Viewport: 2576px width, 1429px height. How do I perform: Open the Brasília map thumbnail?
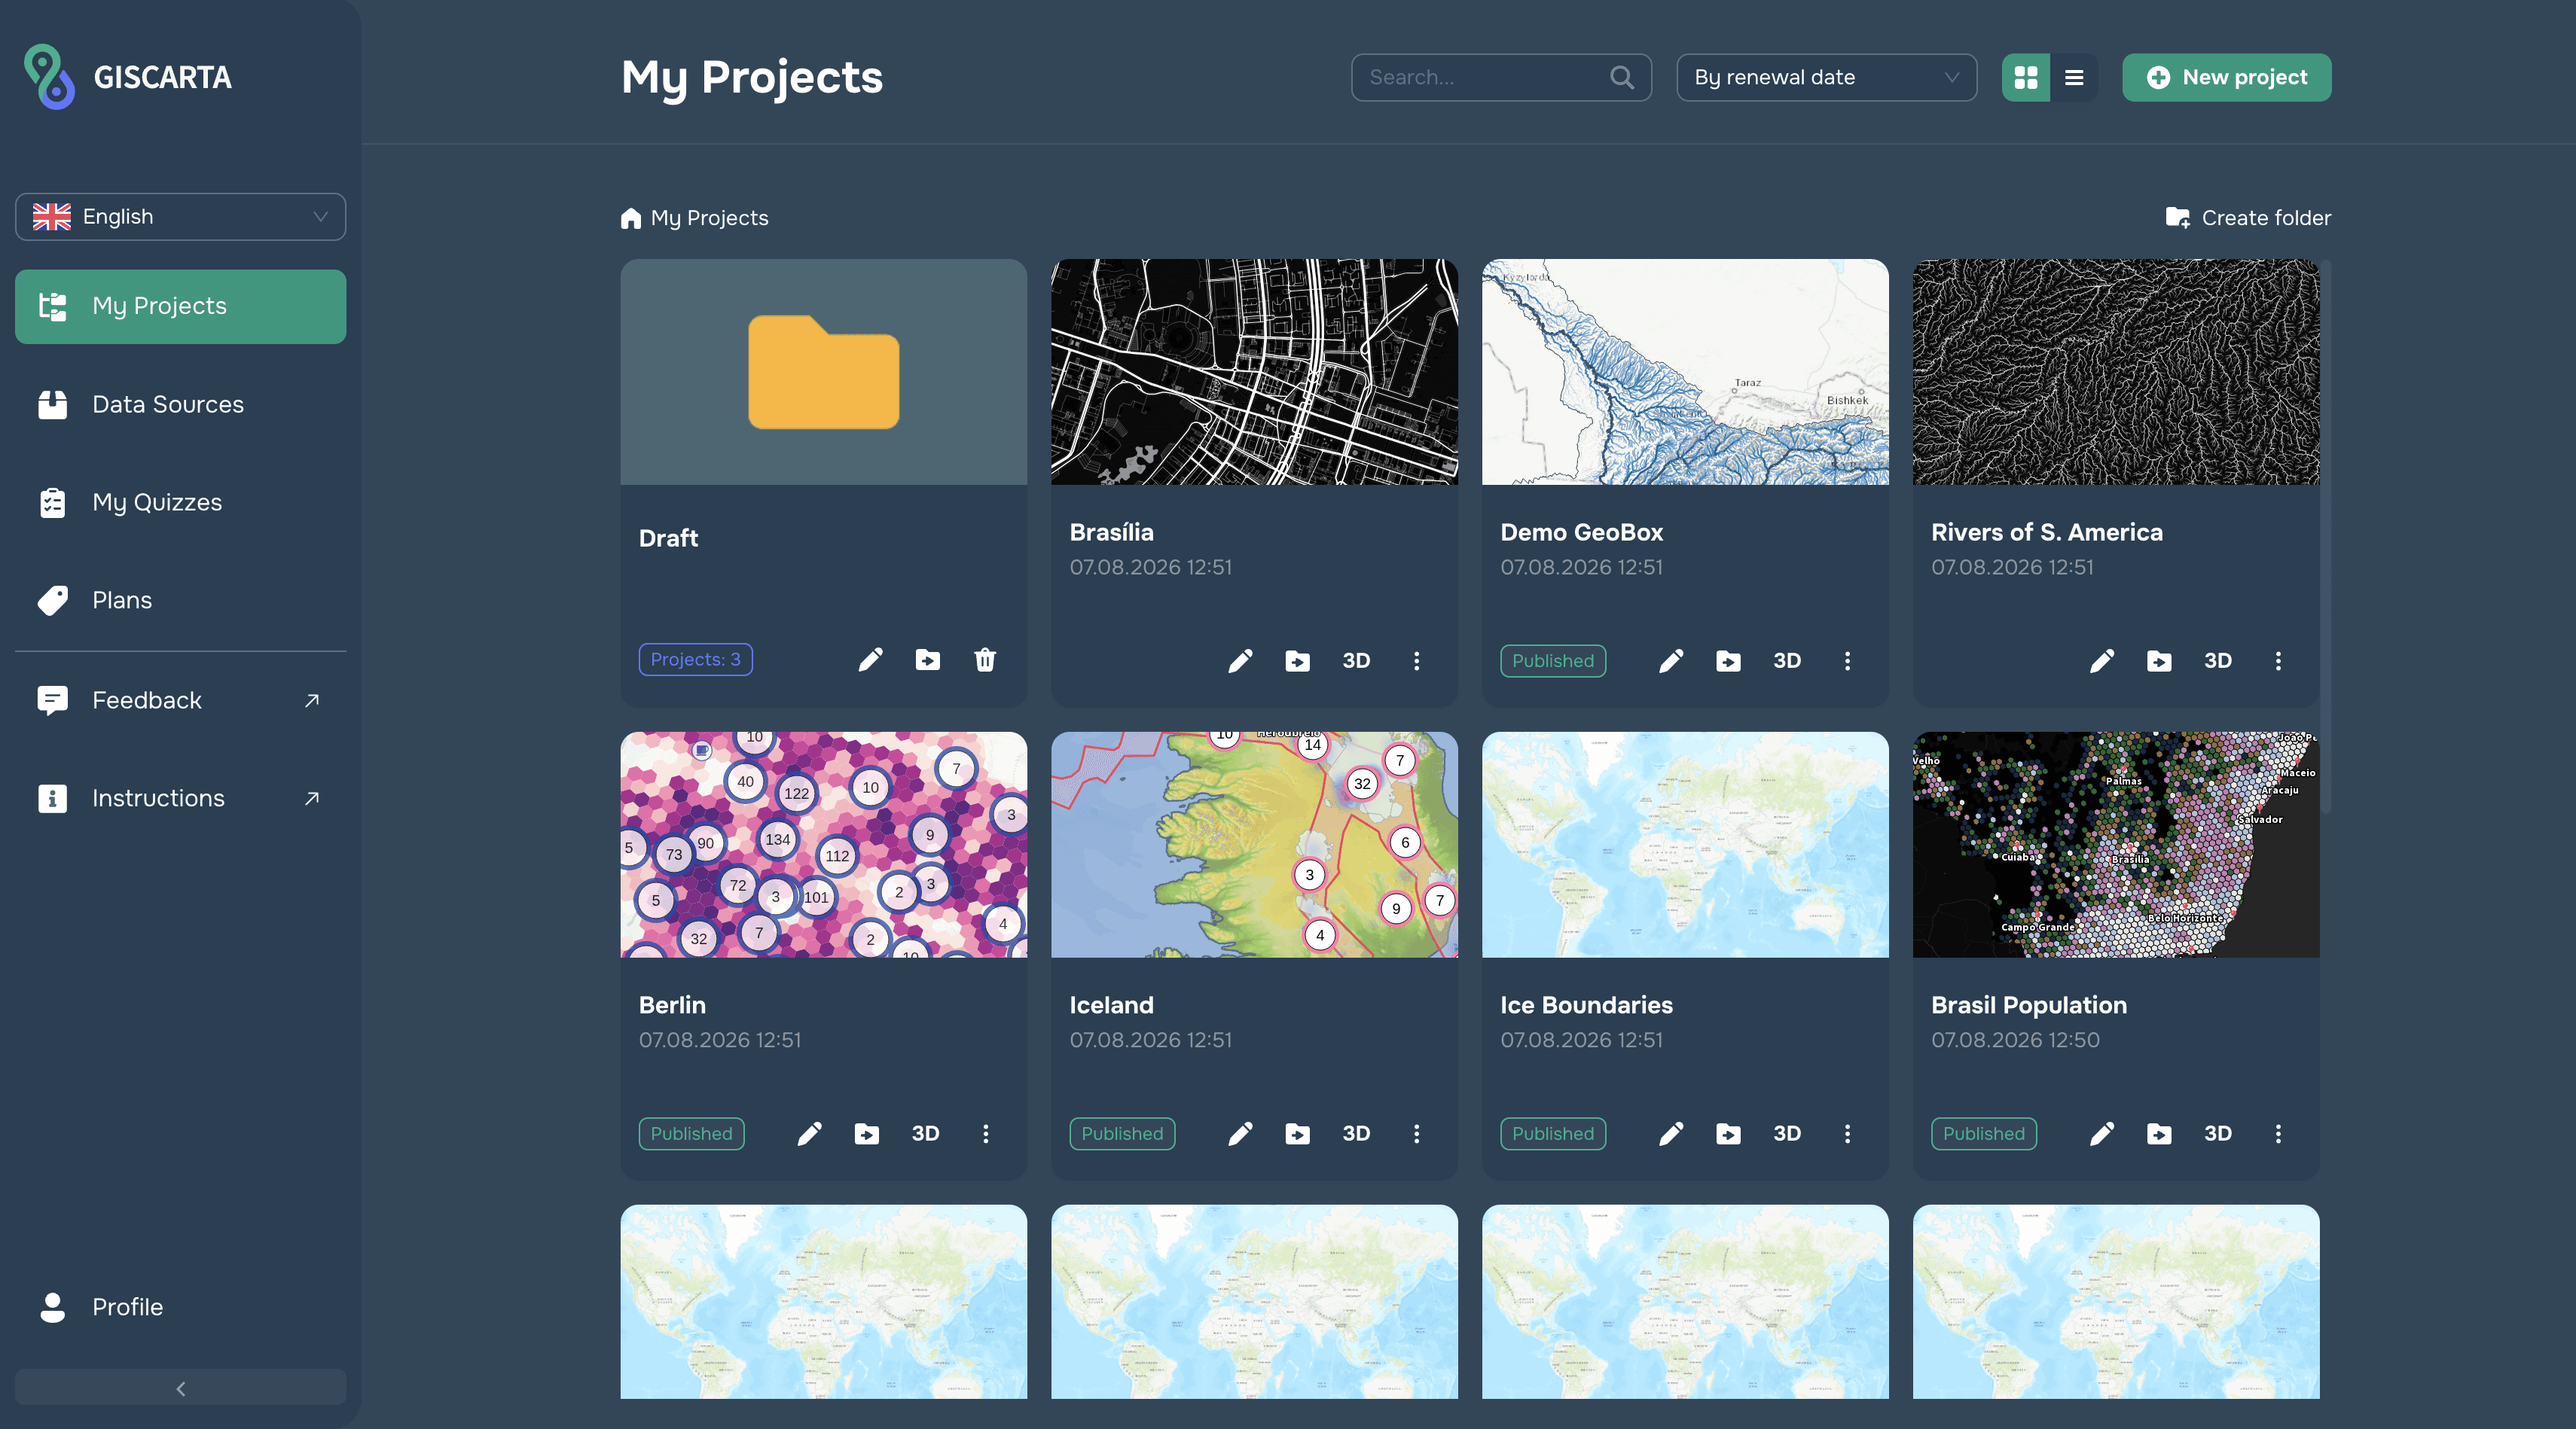[x=1254, y=372]
